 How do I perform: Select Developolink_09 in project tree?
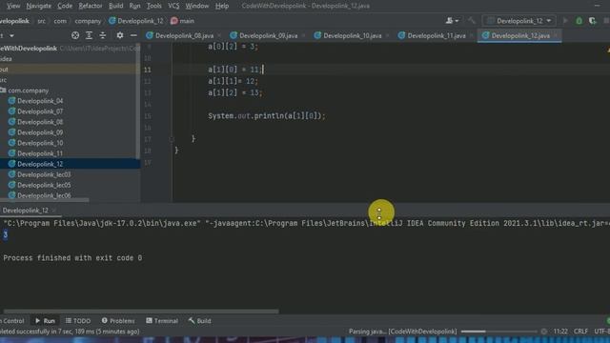[40, 132]
